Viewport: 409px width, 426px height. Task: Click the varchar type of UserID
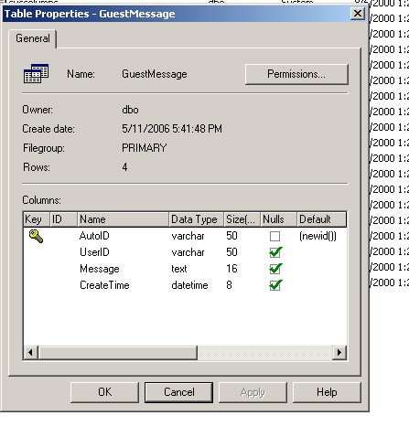coord(188,252)
